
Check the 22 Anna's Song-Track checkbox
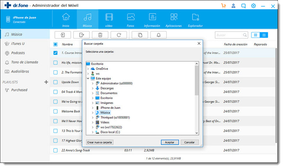(56, 150)
